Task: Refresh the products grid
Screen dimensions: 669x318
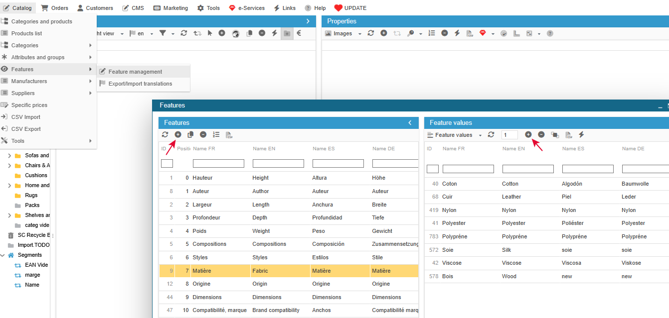Action: coord(183,33)
